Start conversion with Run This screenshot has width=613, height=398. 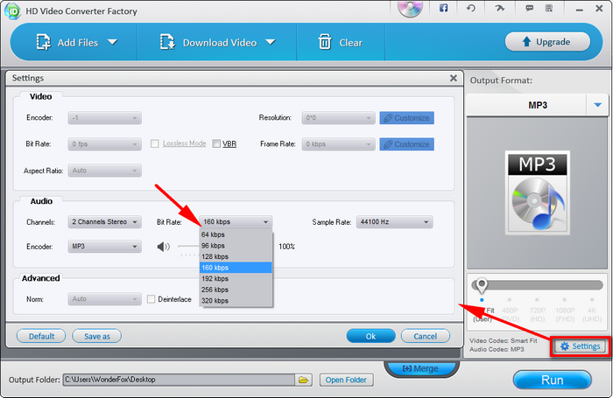click(x=552, y=380)
